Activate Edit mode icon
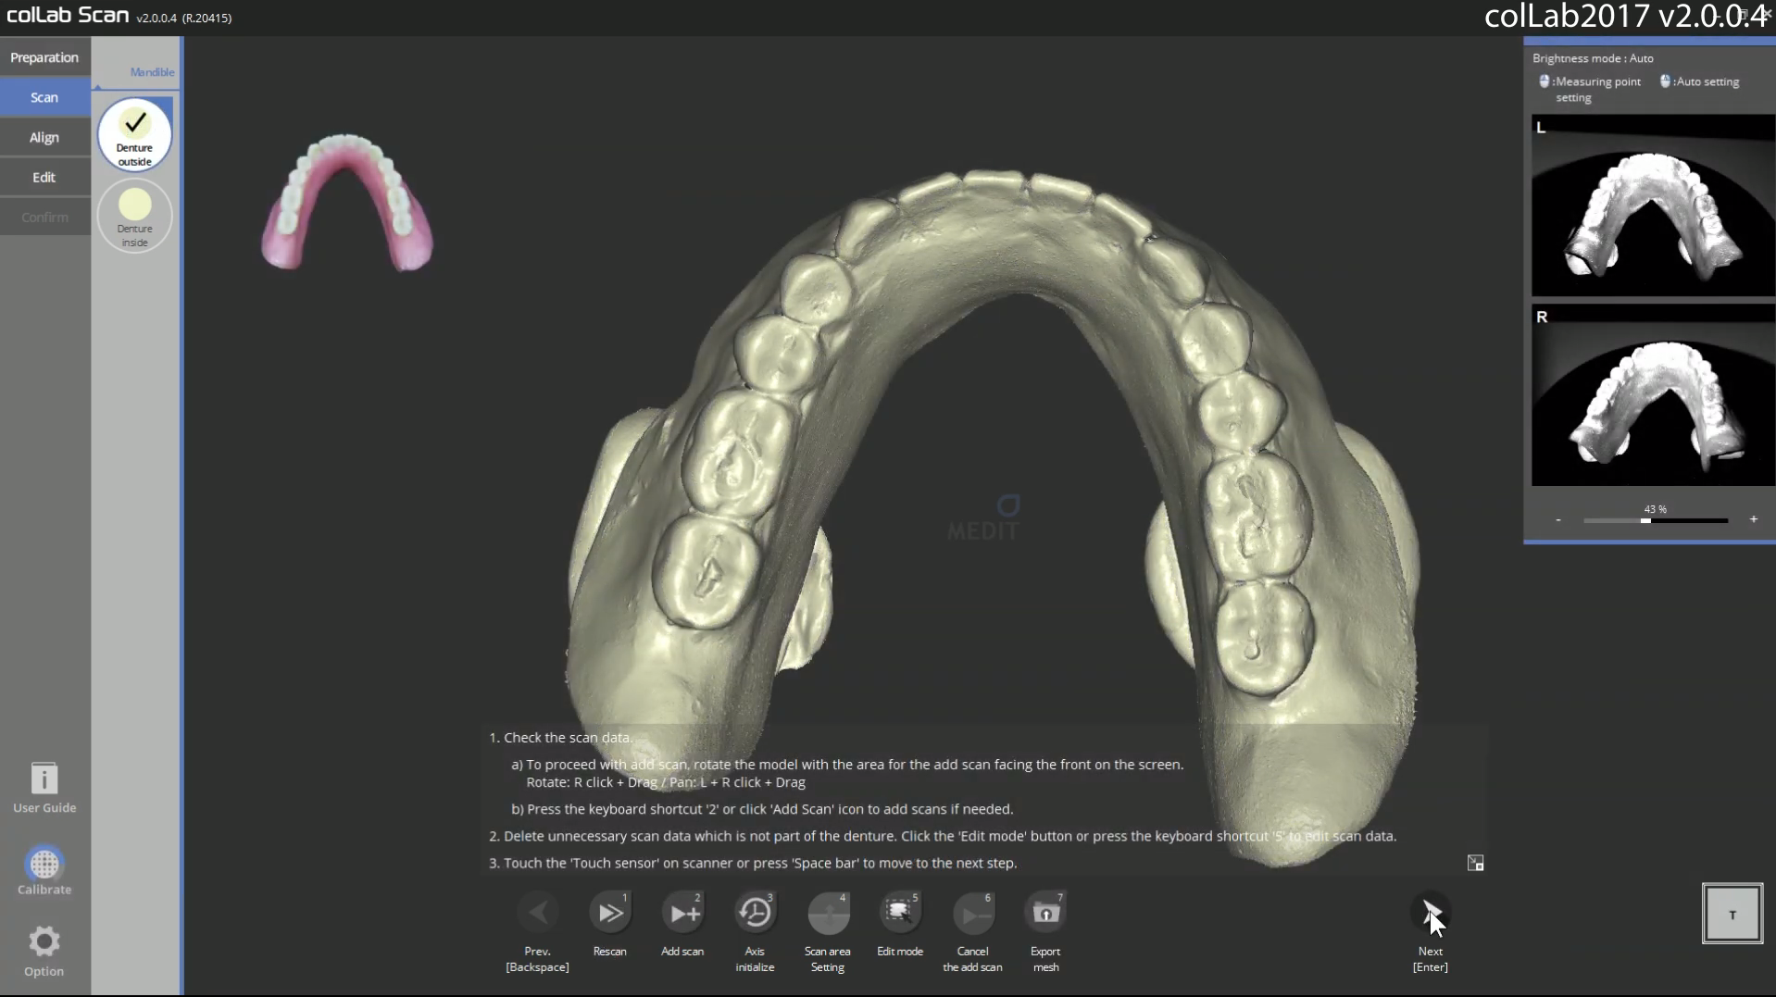This screenshot has height=997, width=1776. tap(900, 913)
